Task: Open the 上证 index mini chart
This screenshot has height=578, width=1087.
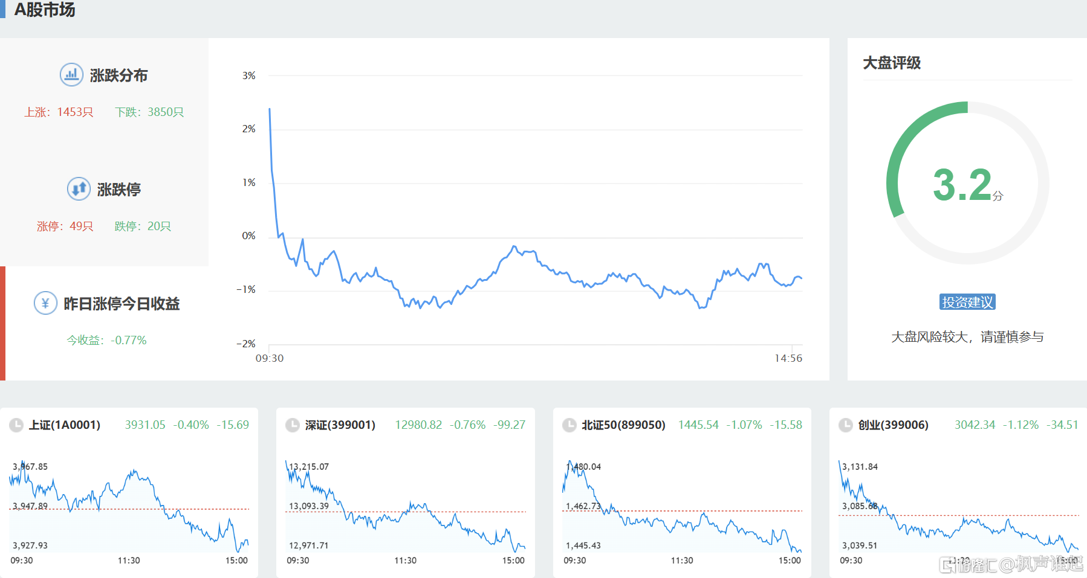Action: (x=129, y=507)
